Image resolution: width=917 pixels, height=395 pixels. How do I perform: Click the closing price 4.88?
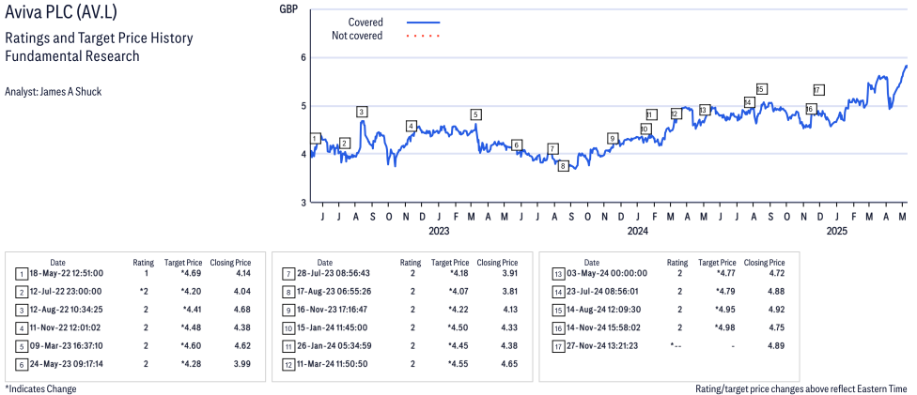coord(777,291)
